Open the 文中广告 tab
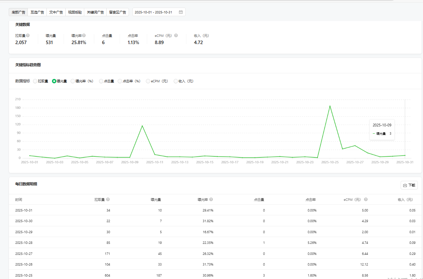 point(56,12)
